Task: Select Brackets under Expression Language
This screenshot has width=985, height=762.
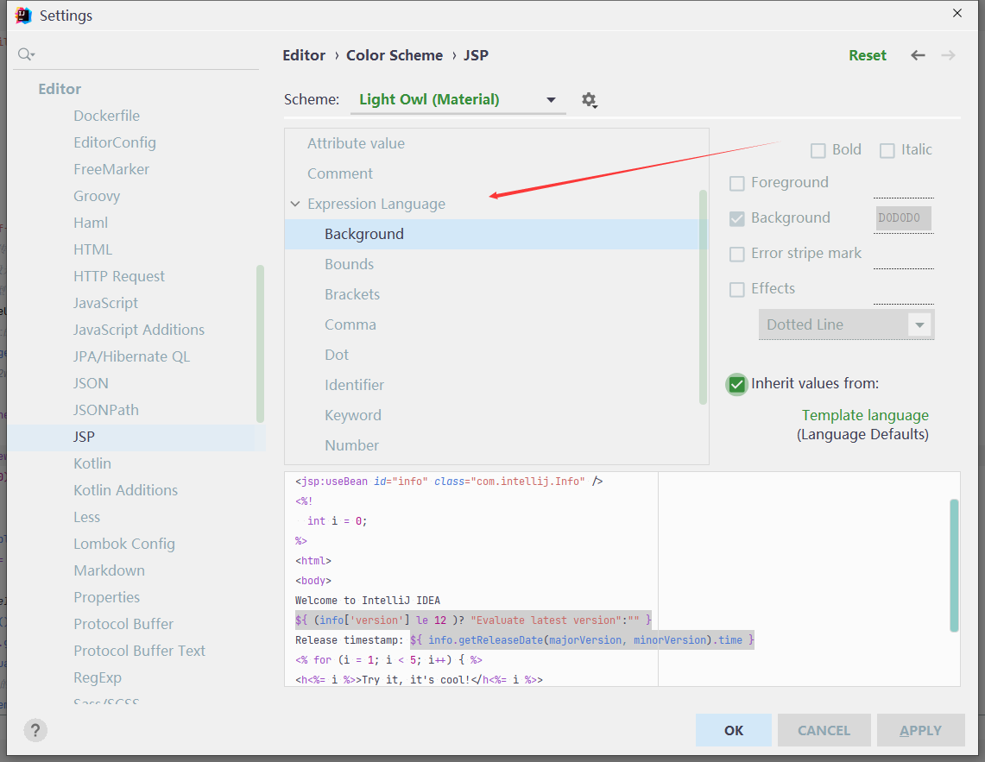Action: [352, 294]
